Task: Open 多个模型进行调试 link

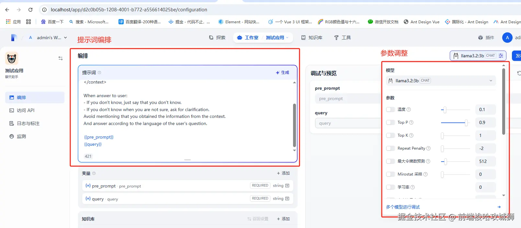Action: pyautogui.click(x=403, y=207)
